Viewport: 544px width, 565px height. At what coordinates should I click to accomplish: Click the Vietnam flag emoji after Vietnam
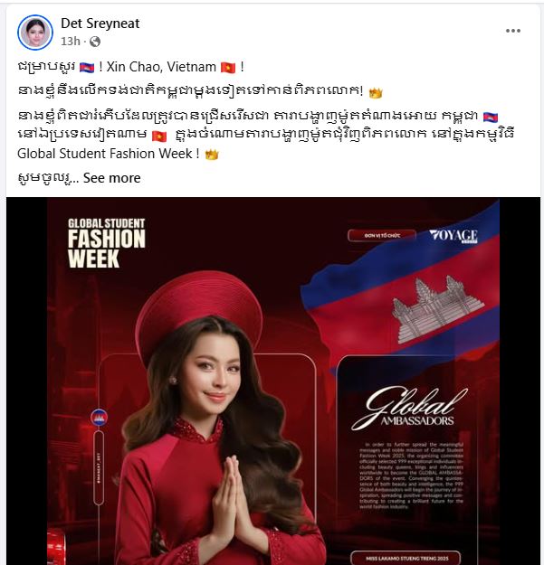coord(228,68)
